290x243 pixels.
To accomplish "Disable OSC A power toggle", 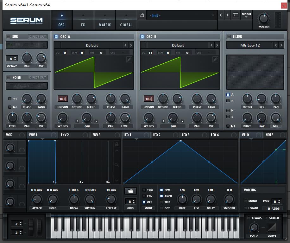I will click(x=56, y=36).
